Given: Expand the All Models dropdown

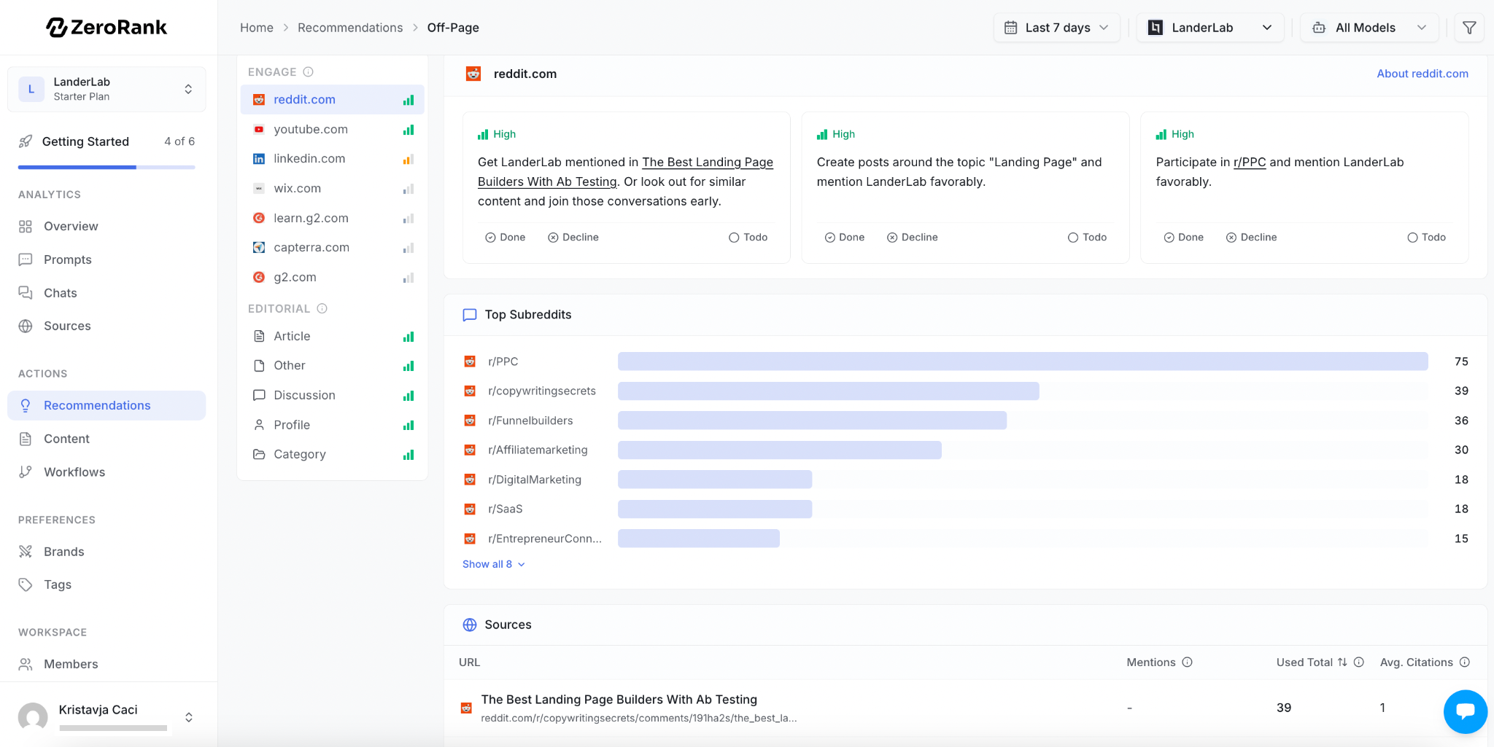Looking at the screenshot, I should point(1369,28).
